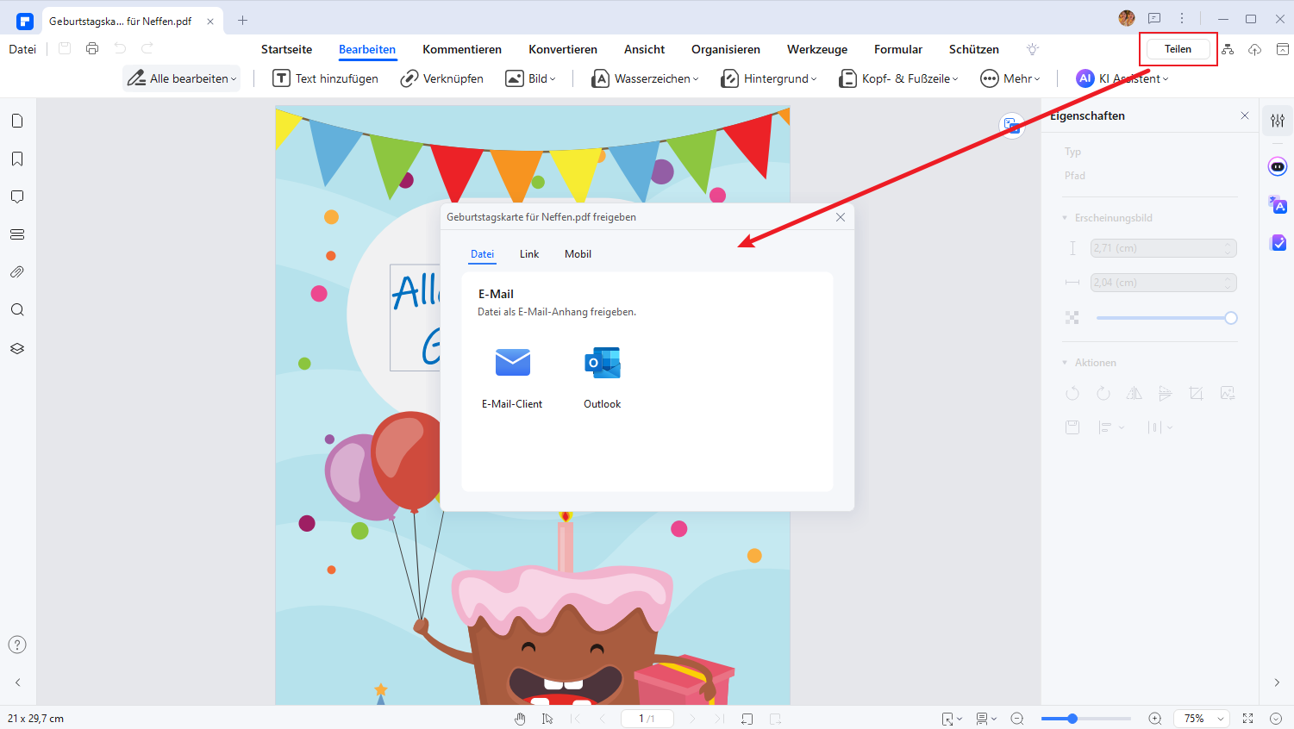Open the page thumbnails sidebar icon

click(17, 121)
